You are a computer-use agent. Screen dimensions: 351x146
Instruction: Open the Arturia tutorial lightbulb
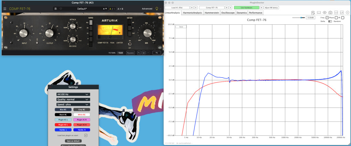pos(157,9)
